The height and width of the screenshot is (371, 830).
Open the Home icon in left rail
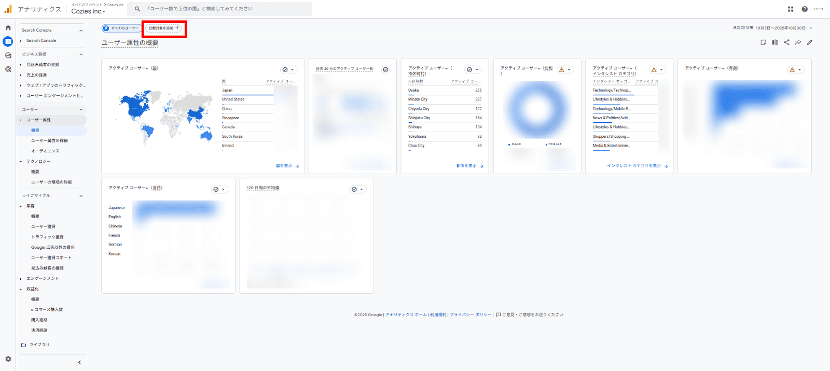coord(8,28)
